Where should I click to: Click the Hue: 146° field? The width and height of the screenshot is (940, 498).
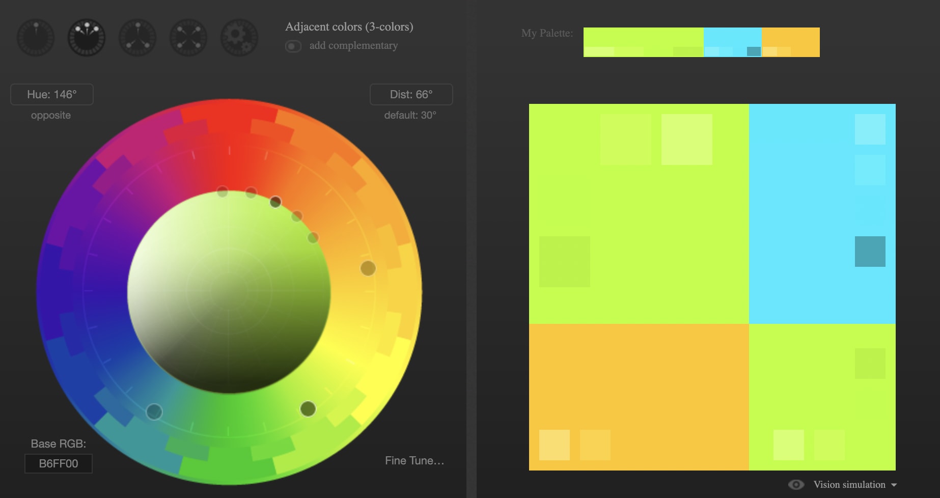52,94
